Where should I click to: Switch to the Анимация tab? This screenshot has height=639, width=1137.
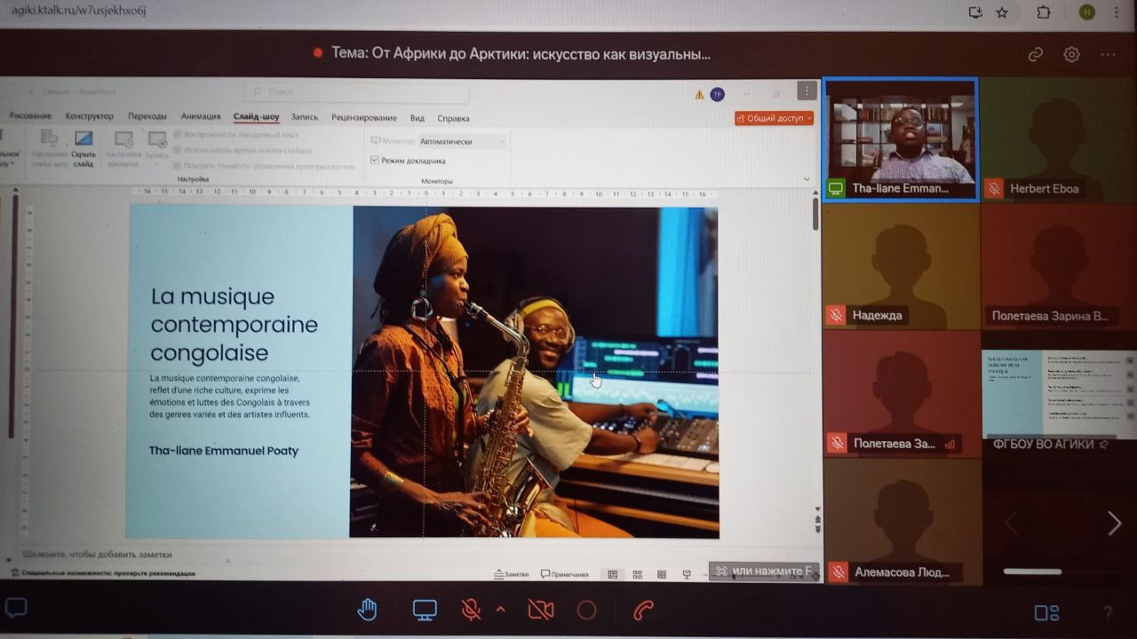201,116
